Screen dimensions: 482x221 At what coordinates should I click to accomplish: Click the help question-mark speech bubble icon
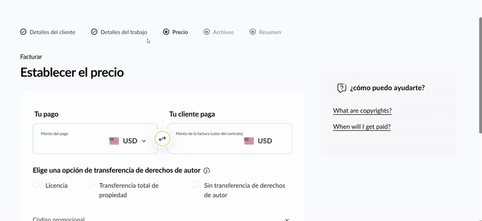click(x=342, y=88)
